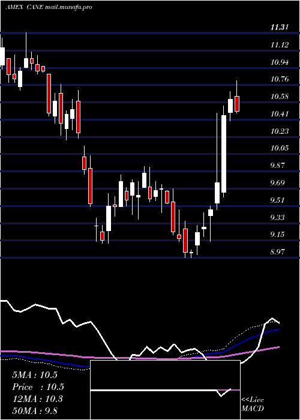Click the 10.94 price axis label
The width and height of the screenshot is (300, 420).
pos(280,62)
